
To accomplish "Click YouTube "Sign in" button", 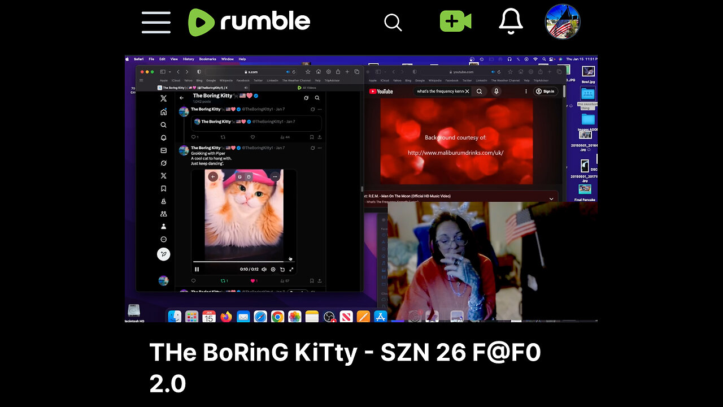I will pos(546,91).
